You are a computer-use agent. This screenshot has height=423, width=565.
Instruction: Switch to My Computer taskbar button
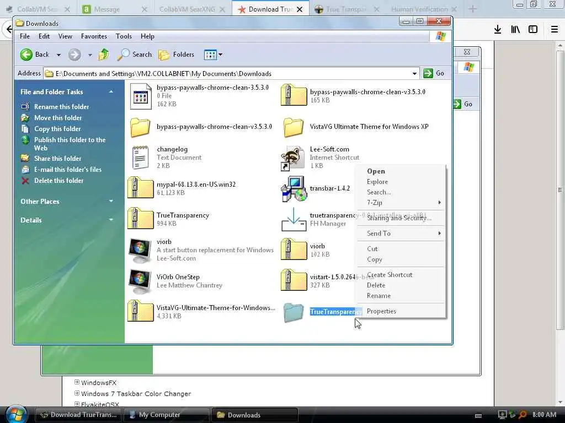(x=166, y=415)
